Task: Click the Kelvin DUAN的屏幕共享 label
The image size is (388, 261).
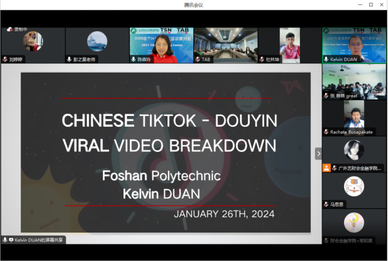Action: (39, 240)
